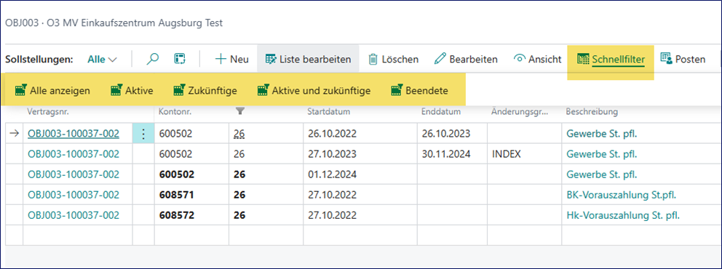Click the Löschen action
Viewport: 722px width, 269px height.
[x=394, y=60]
